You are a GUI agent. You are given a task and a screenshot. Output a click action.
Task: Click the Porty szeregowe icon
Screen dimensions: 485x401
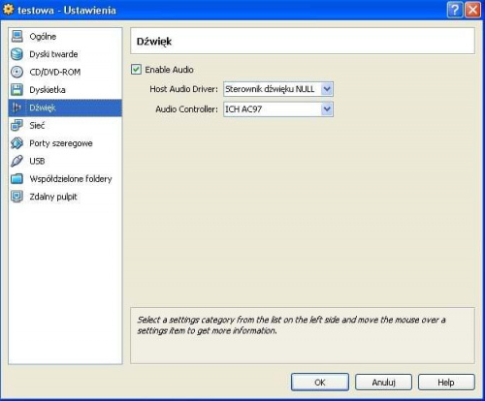pos(16,143)
